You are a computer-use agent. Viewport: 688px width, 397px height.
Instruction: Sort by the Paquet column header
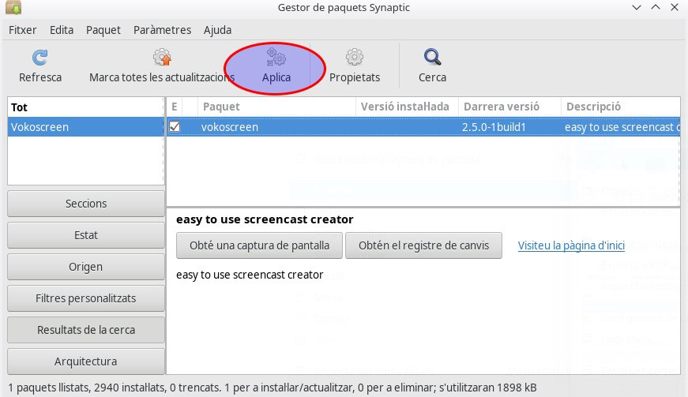[x=276, y=107]
